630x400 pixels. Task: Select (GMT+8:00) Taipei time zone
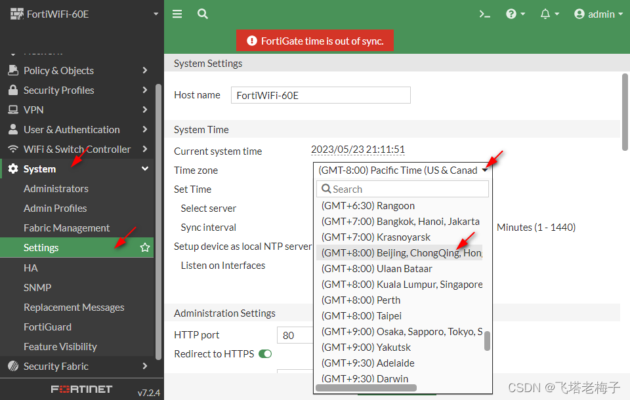pyautogui.click(x=361, y=315)
